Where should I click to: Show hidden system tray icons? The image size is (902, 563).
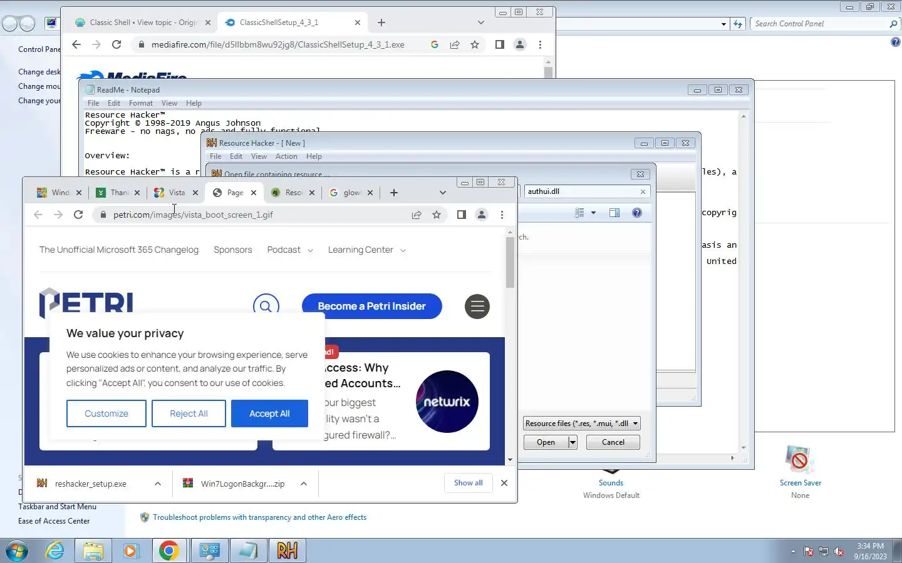point(793,552)
